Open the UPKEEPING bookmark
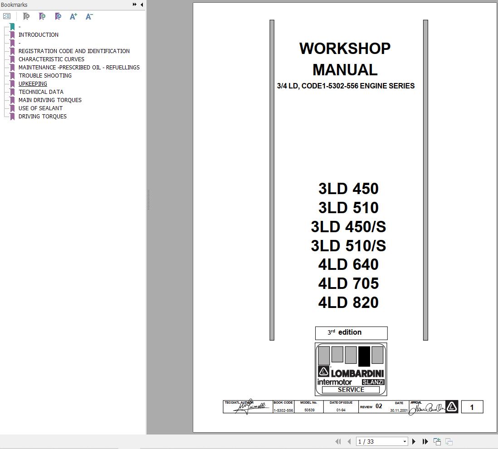 (33, 83)
